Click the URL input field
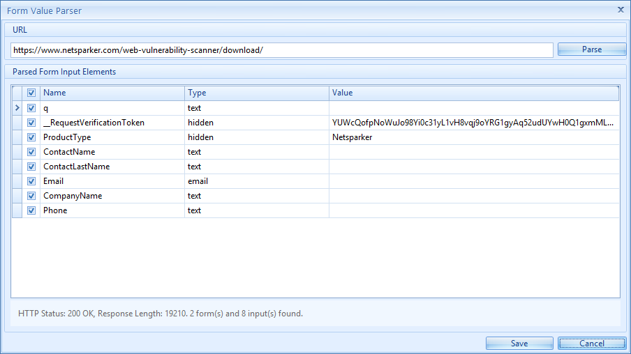This screenshot has height=354, width=631. [282, 50]
